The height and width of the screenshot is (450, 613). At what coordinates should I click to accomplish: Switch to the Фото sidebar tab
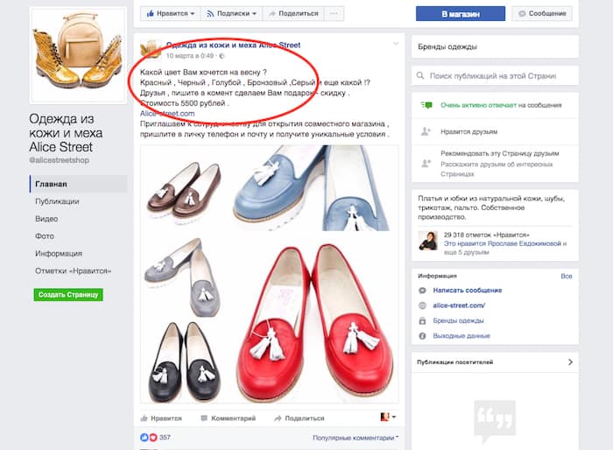point(45,236)
